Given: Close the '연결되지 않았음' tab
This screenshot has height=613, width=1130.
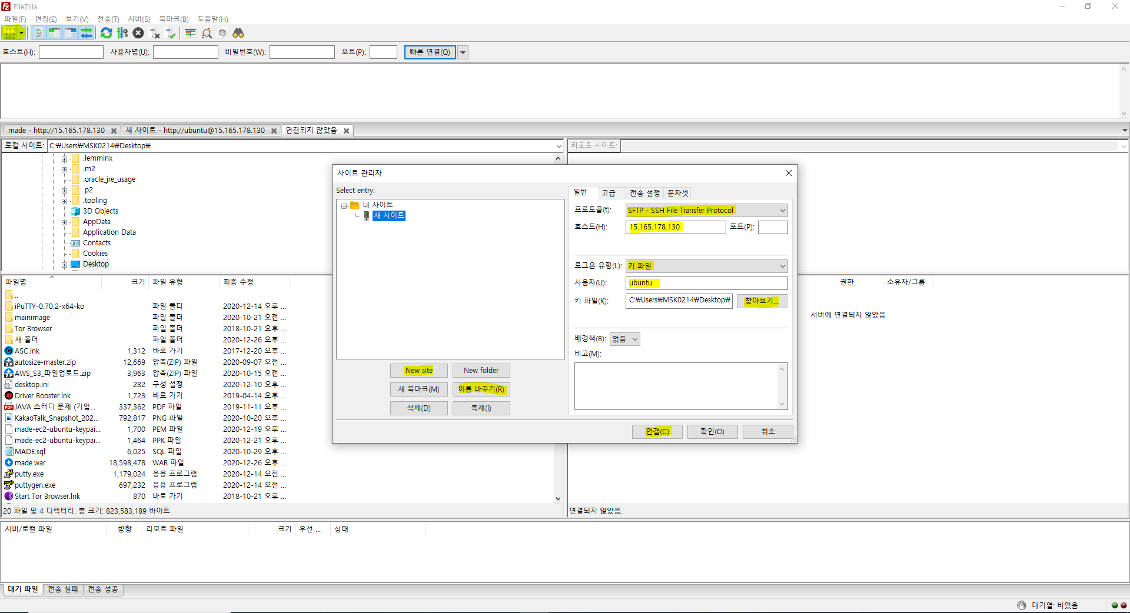Looking at the screenshot, I should 347,131.
